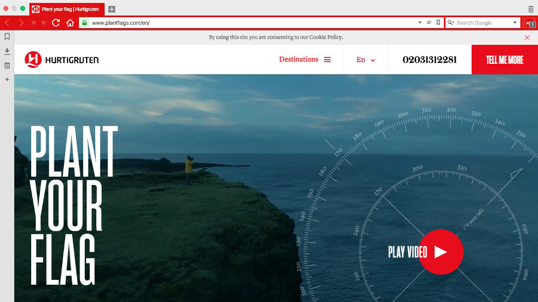The image size is (538, 302).
Task: Open reader view icon in address bar
Action: 429,23
